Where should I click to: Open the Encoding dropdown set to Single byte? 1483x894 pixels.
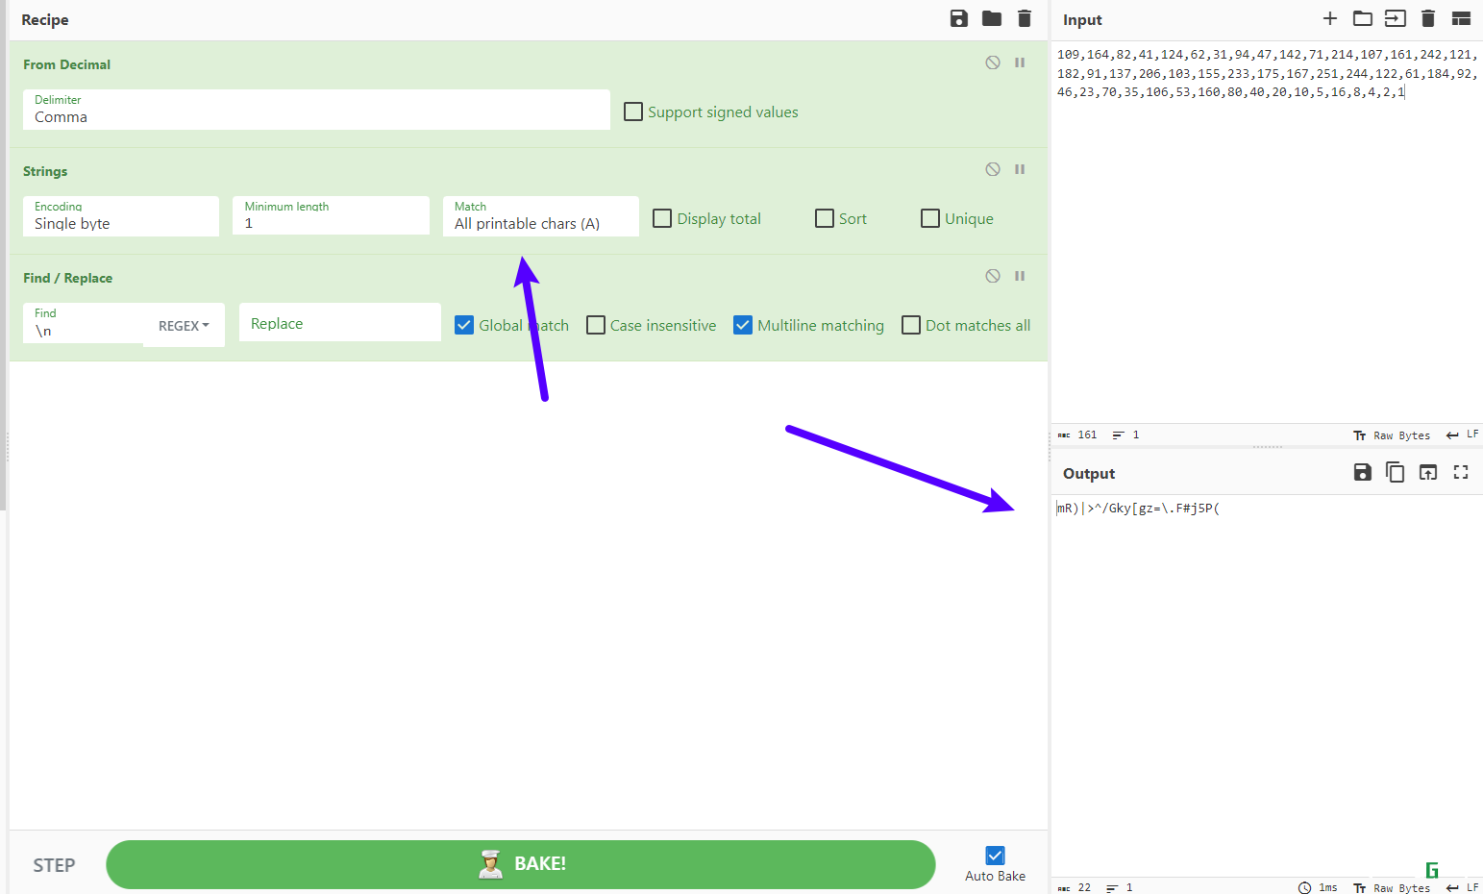click(121, 216)
